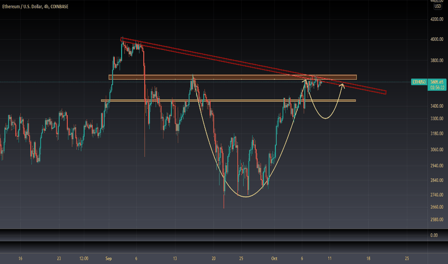Click the candle countdown timer 02:56:12
448x264 pixels.
pyautogui.click(x=437, y=88)
